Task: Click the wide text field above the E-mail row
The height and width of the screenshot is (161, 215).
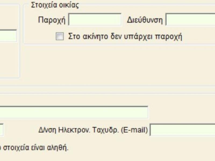Action: (74, 112)
